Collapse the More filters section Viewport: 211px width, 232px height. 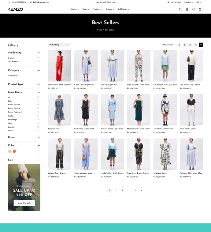39,92
